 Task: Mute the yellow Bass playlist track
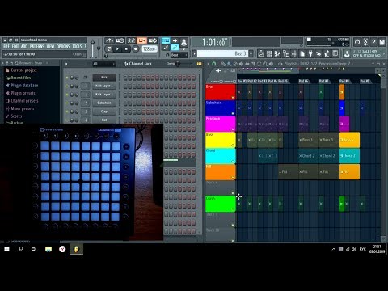pyautogui.click(x=233, y=145)
